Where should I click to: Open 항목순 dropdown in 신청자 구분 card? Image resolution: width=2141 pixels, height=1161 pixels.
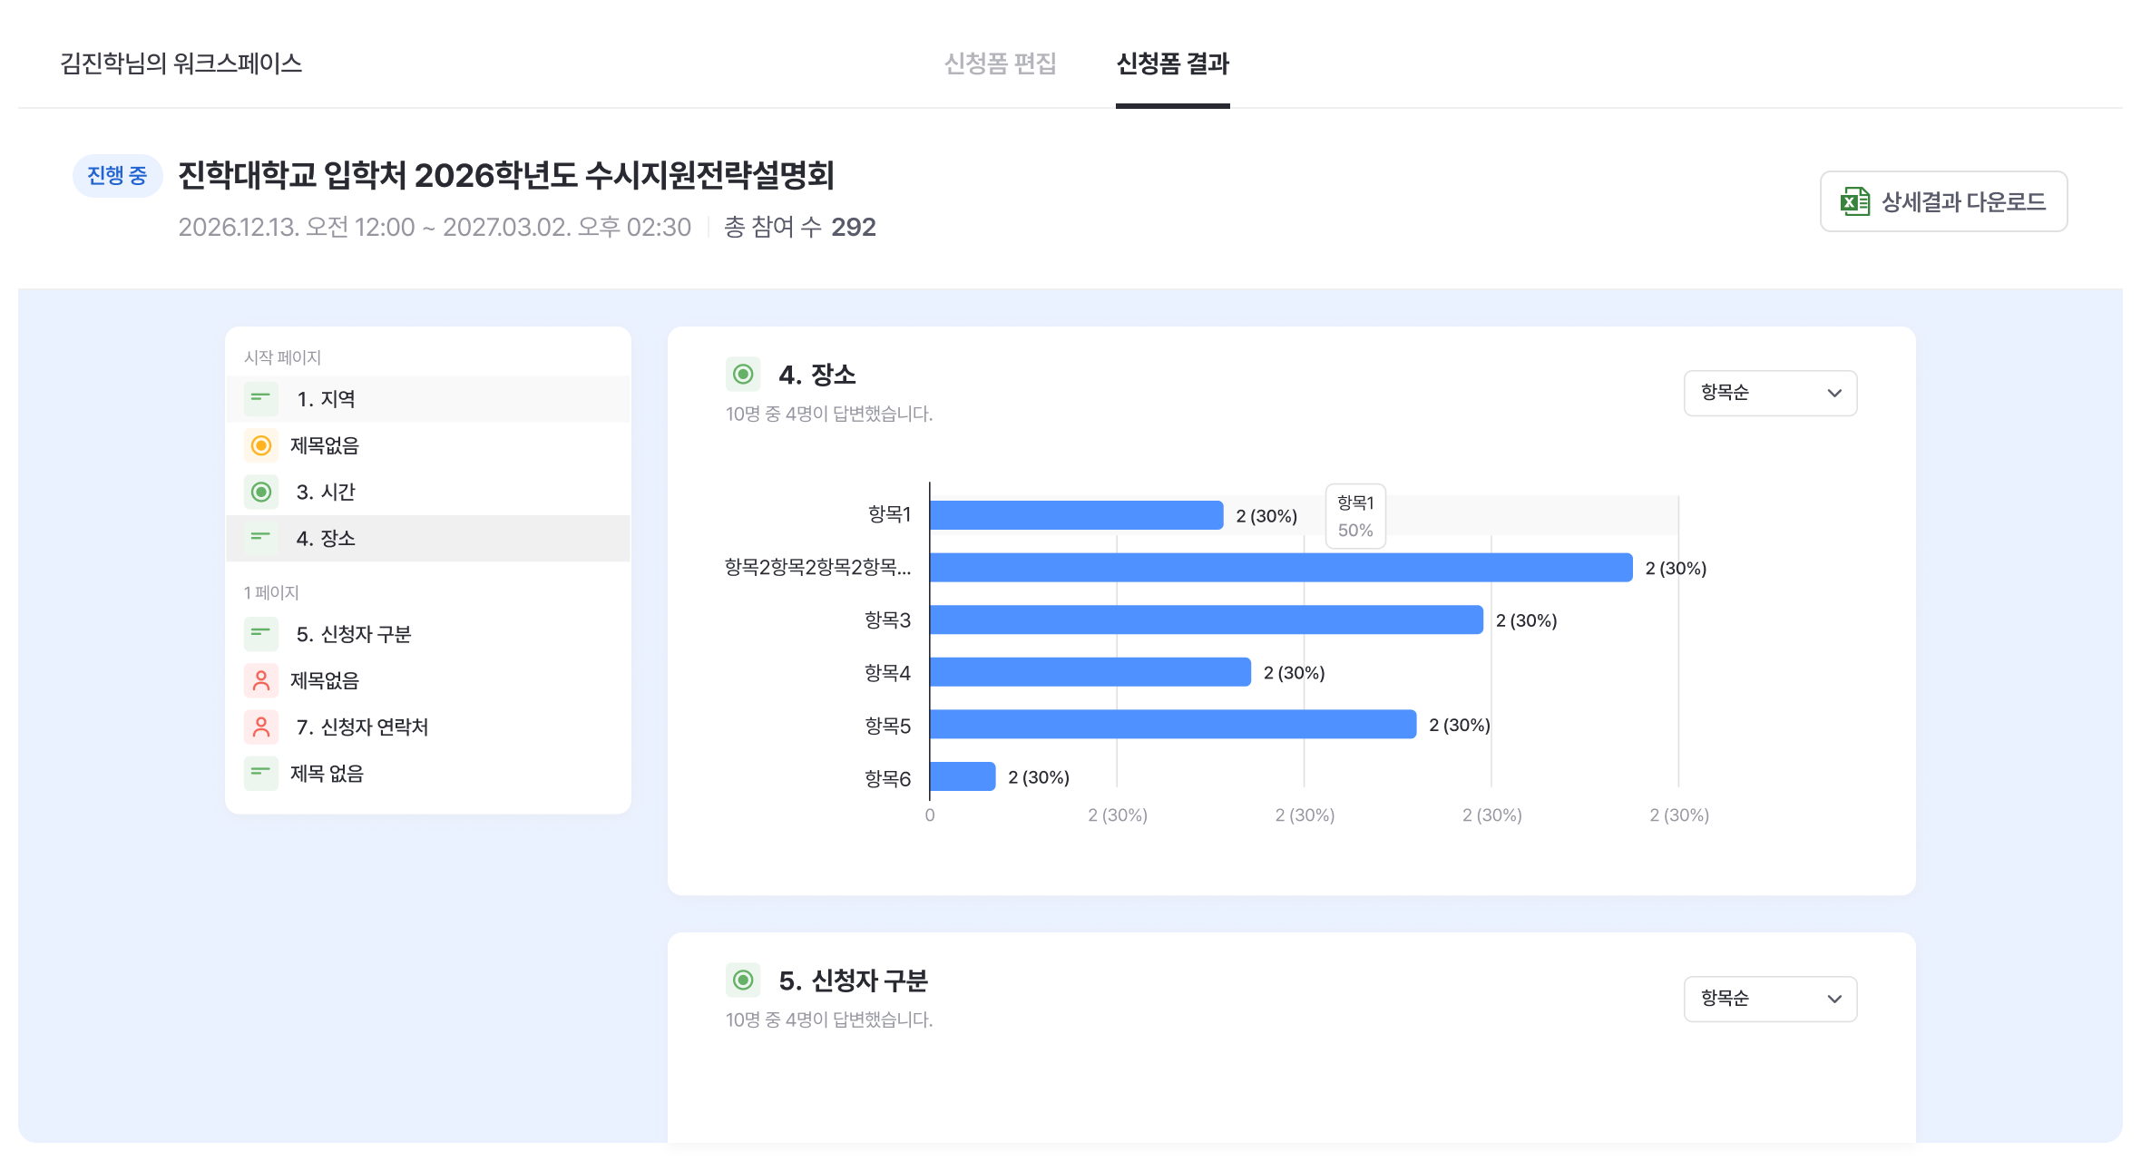(1769, 999)
